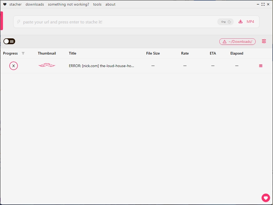Viewport: 273px width, 205px height.
Task: Toggle the grid view switch
Action: click(x=9, y=41)
